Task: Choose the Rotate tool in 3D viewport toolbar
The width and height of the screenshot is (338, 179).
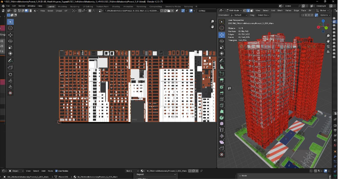Action: 222,41
